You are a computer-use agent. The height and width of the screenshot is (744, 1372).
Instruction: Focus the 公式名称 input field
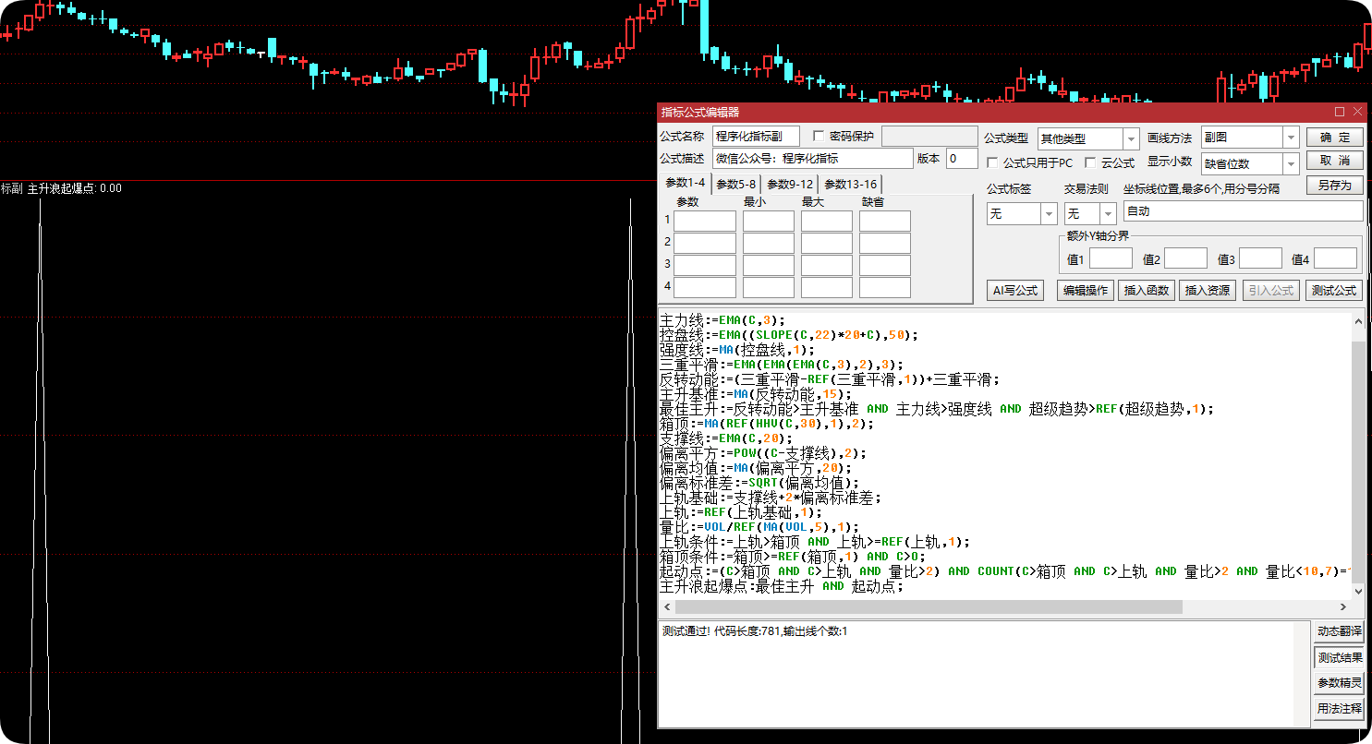click(x=756, y=137)
